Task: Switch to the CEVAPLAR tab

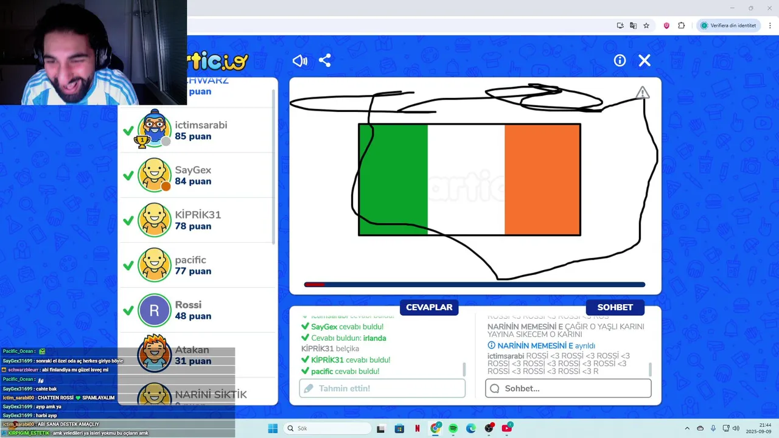Action: pos(429,307)
